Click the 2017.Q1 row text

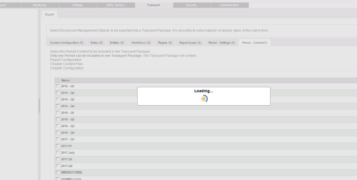[x=67, y=159]
